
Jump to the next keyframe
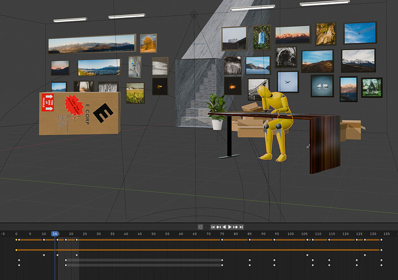point(235,227)
